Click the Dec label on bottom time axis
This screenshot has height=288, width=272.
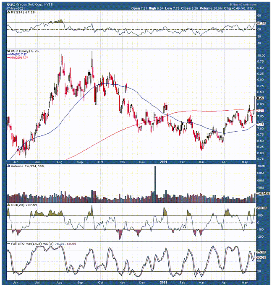[142, 283]
